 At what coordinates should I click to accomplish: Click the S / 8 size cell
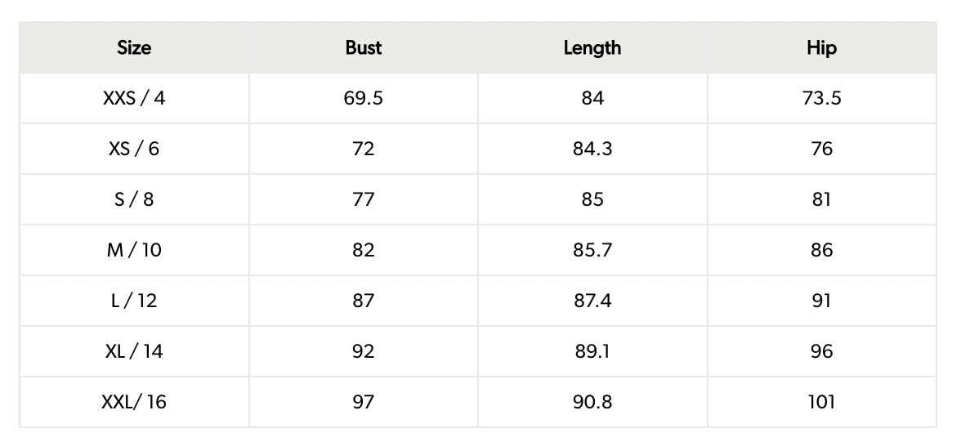(134, 200)
